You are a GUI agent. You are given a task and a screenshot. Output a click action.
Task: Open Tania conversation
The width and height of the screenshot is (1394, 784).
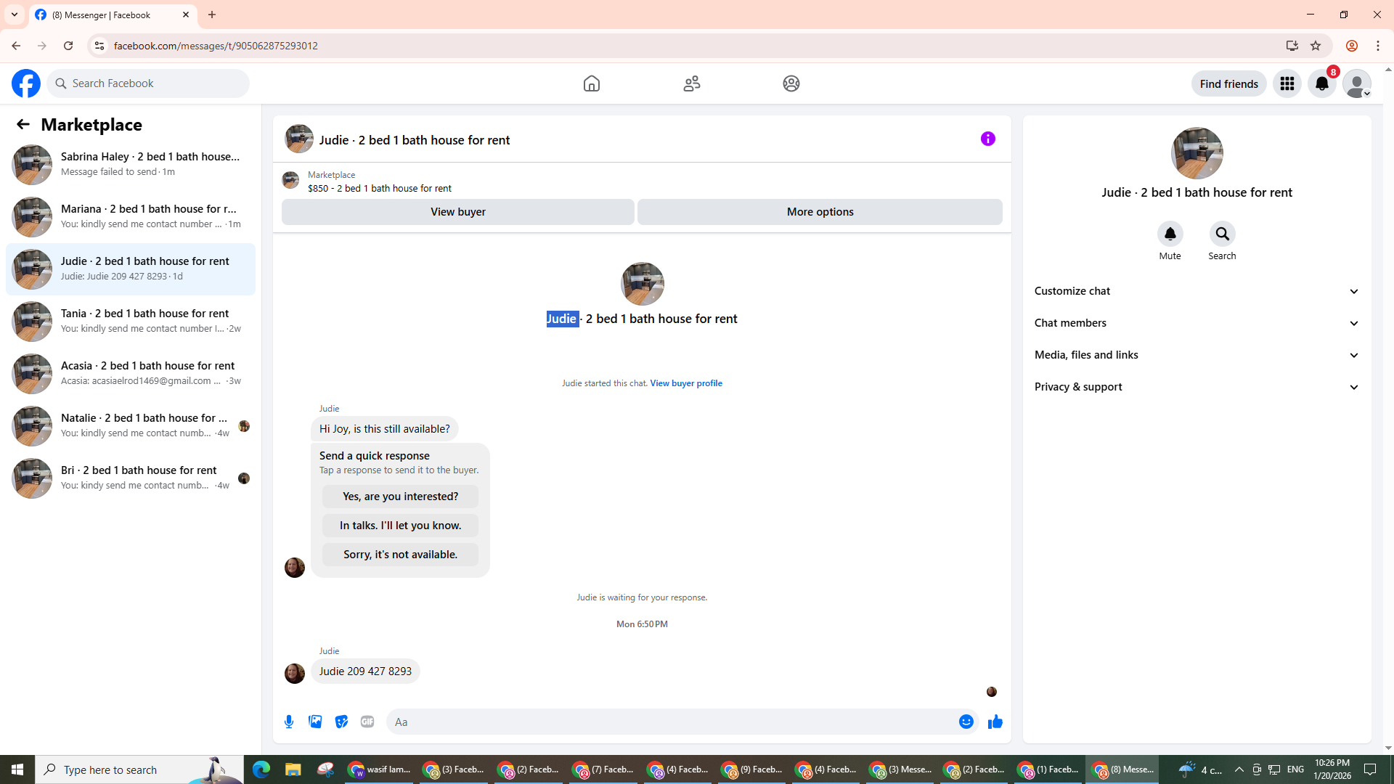(x=131, y=322)
